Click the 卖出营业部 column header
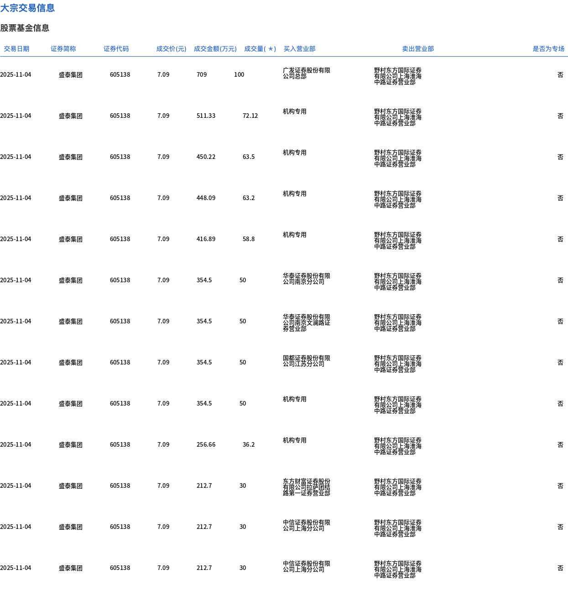This screenshot has height=591, width=568. pos(418,49)
